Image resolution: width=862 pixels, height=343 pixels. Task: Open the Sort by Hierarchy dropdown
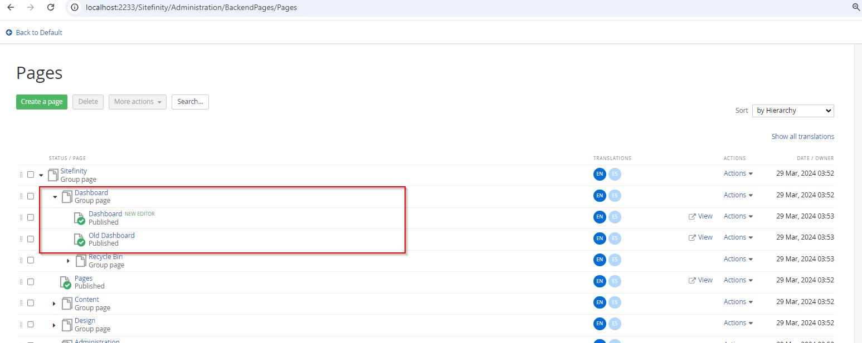[x=793, y=111]
